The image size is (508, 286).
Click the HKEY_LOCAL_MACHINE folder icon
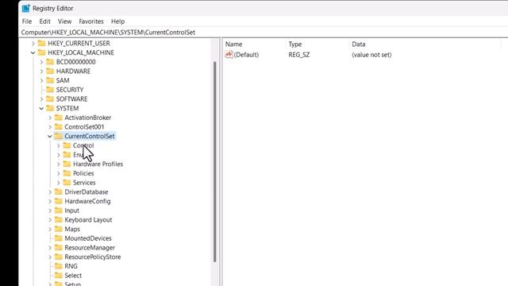(x=41, y=52)
